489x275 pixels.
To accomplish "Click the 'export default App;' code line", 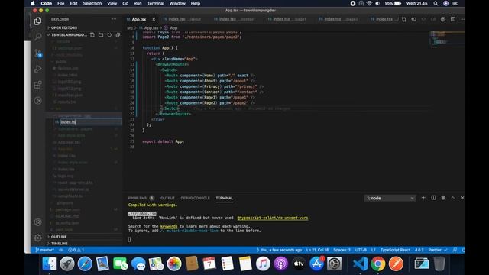I will pos(163,141).
